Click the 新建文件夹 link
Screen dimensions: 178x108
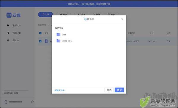tap(60, 90)
